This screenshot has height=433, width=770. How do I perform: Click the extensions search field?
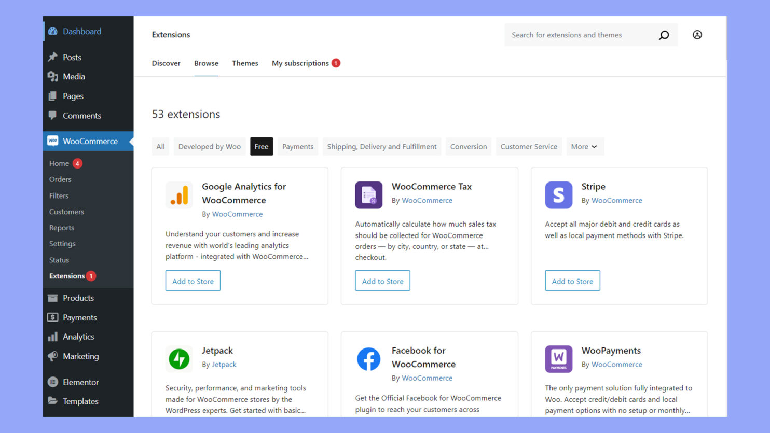(571, 35)
